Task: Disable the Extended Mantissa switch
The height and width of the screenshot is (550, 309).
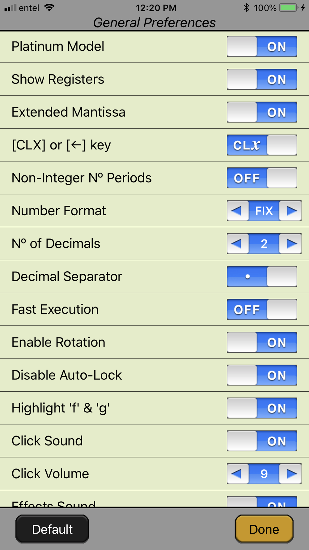Action: point(262,112)
